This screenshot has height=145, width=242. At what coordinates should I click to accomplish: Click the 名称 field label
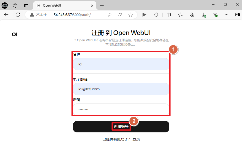click(77, 54)
